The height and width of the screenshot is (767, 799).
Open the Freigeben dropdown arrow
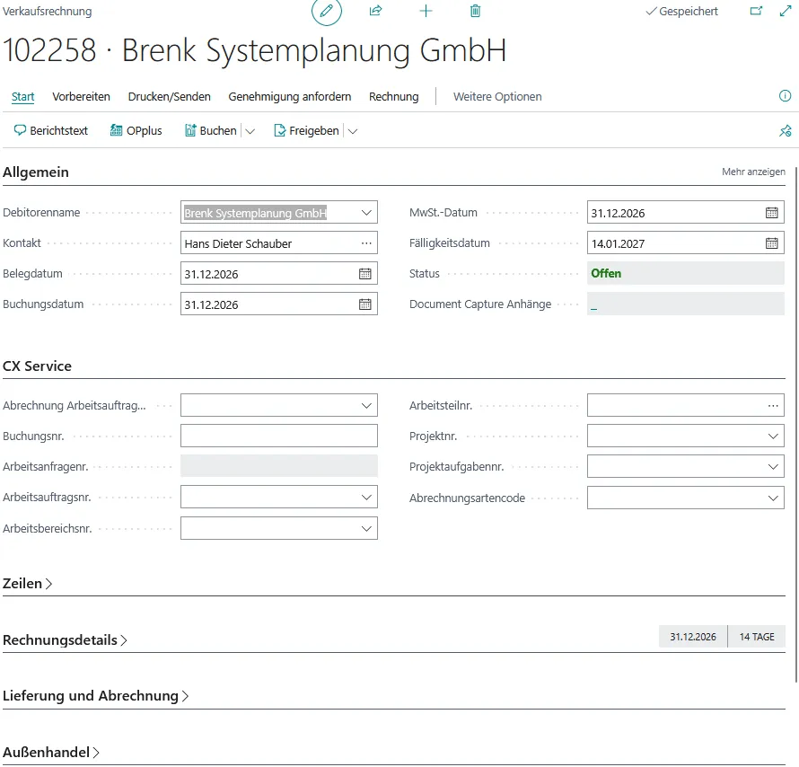coord(352,131)
